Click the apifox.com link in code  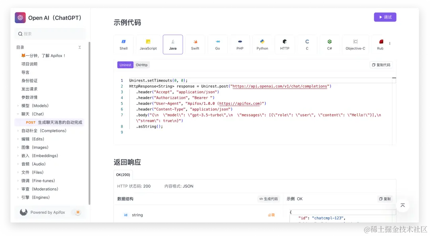(239, 104)
